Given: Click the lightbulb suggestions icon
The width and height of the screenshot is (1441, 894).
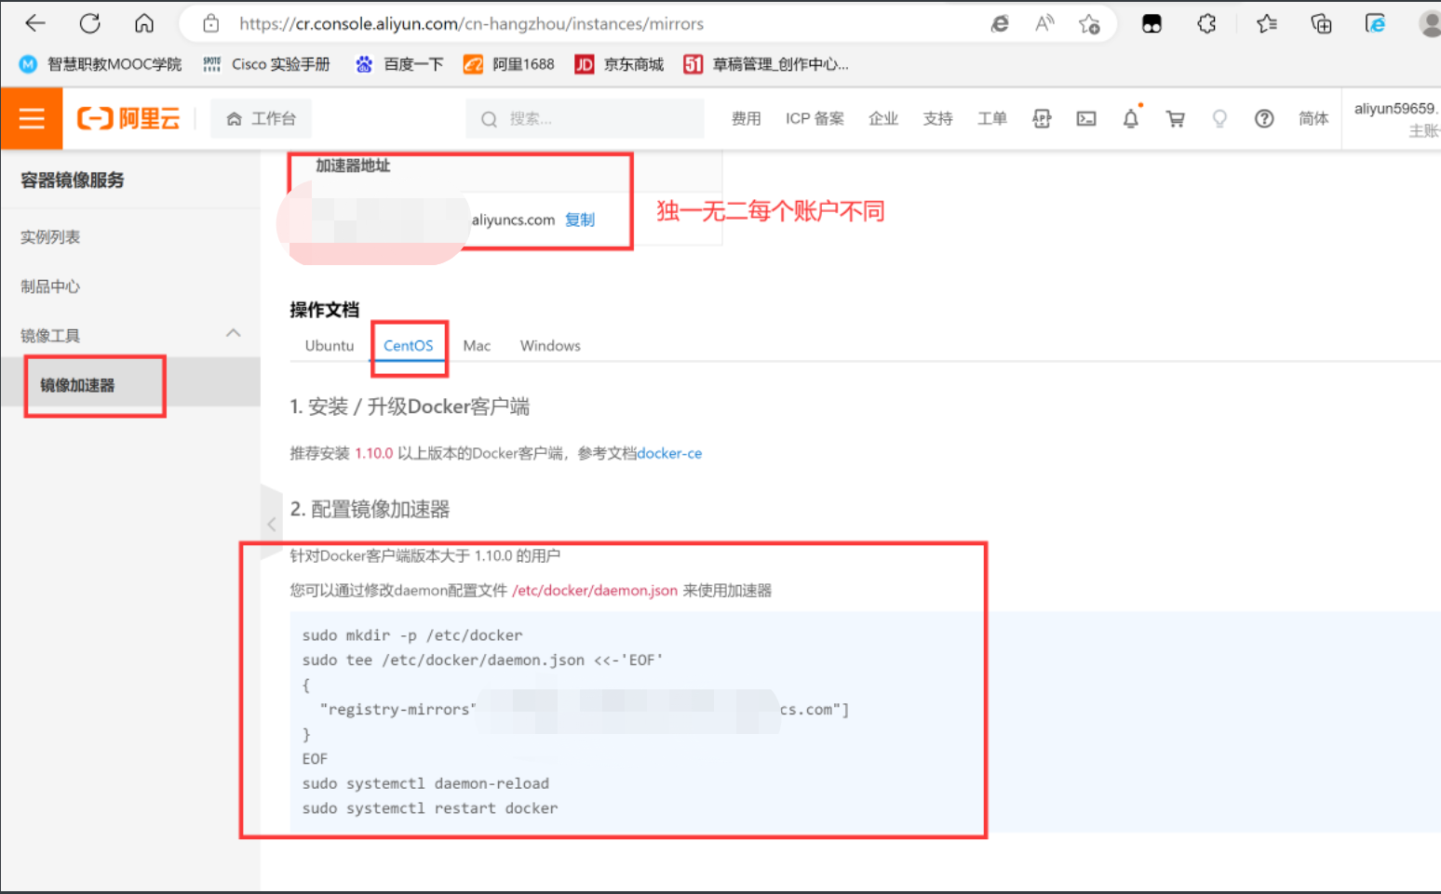Looking at the screenshot, I should (x=1219, y=119).
